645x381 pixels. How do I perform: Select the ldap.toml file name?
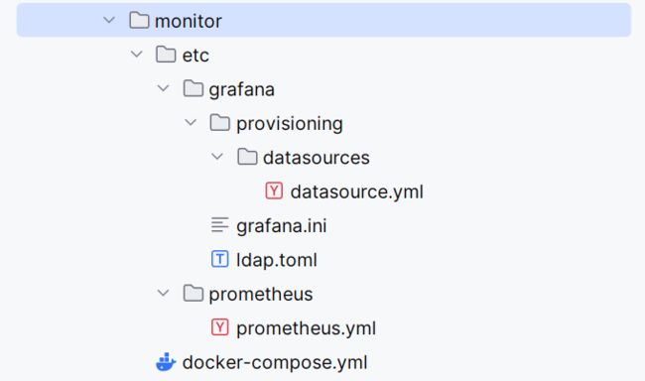(277, 260)
